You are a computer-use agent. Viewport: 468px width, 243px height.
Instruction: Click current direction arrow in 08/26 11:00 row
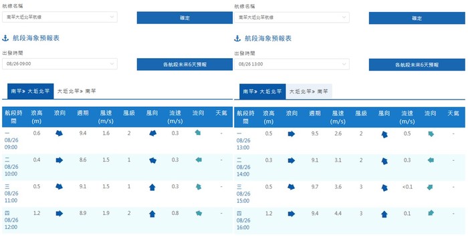[199, 187]
